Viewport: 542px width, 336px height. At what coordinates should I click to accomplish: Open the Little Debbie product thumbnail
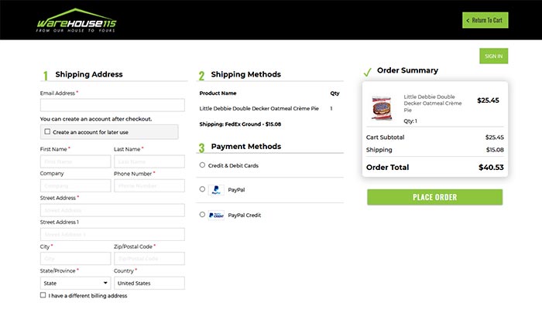[382, 108]
